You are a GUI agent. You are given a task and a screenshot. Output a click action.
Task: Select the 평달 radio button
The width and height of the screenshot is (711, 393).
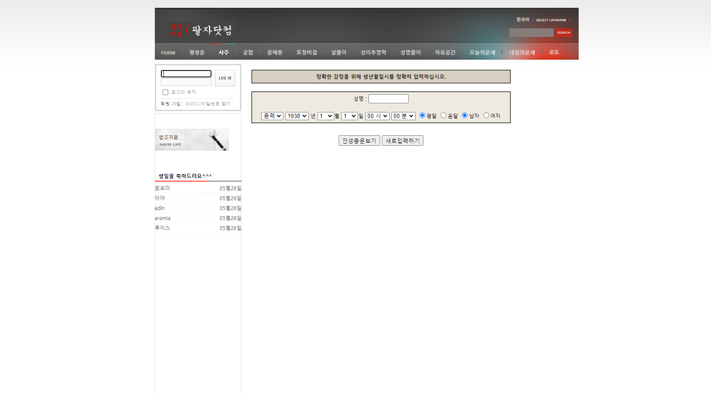coord(422,115)
